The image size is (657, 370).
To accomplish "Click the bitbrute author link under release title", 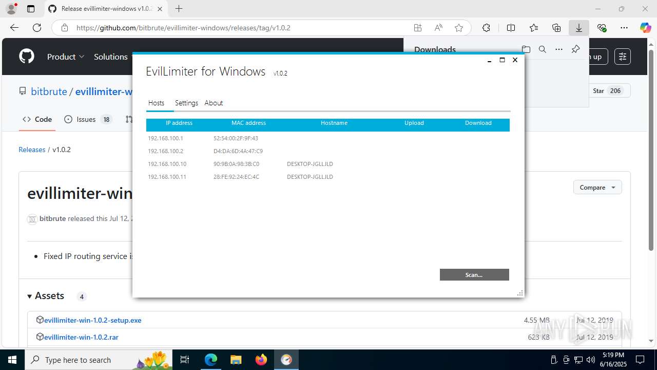I will pos(53,218).
